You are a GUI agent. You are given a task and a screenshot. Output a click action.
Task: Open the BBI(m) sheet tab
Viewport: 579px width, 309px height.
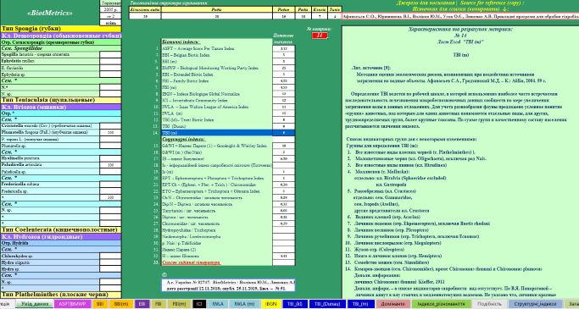pos(122,304)
